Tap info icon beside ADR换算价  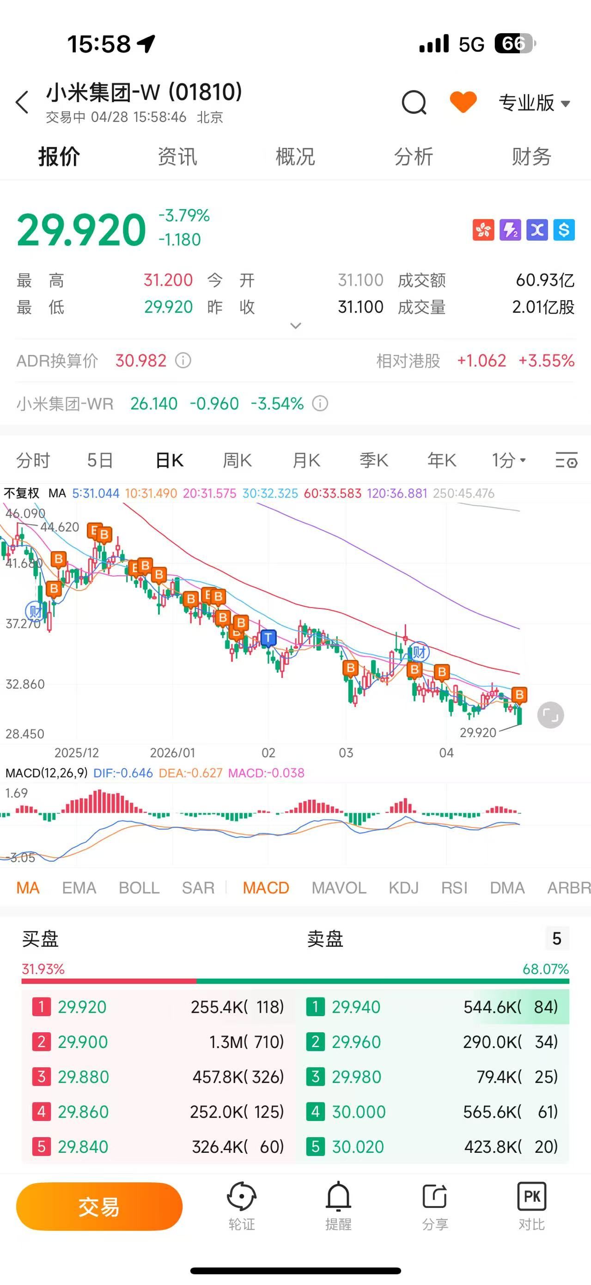point(183,360)
